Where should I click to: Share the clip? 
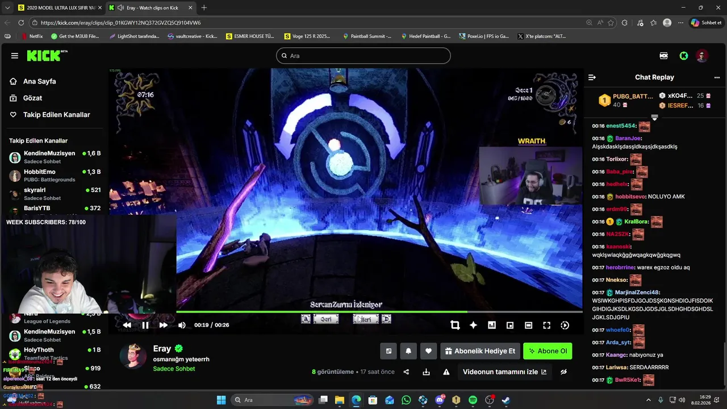pyautogui.click(x=406, y=372)
